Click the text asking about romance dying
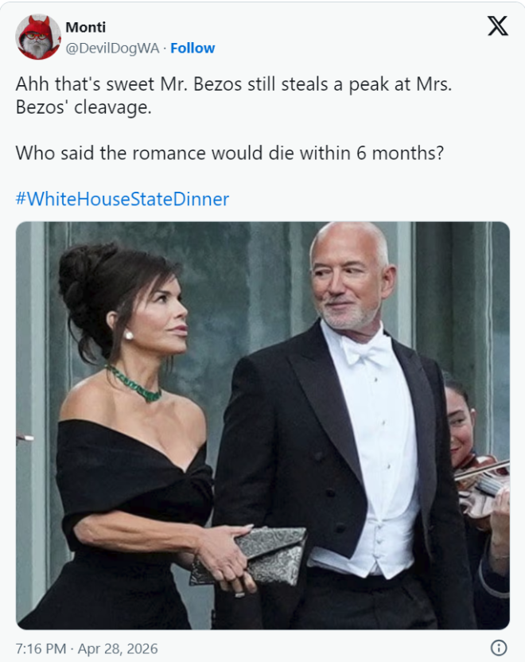This screenshot has height=662, width=525. click(x=229, y=153)
